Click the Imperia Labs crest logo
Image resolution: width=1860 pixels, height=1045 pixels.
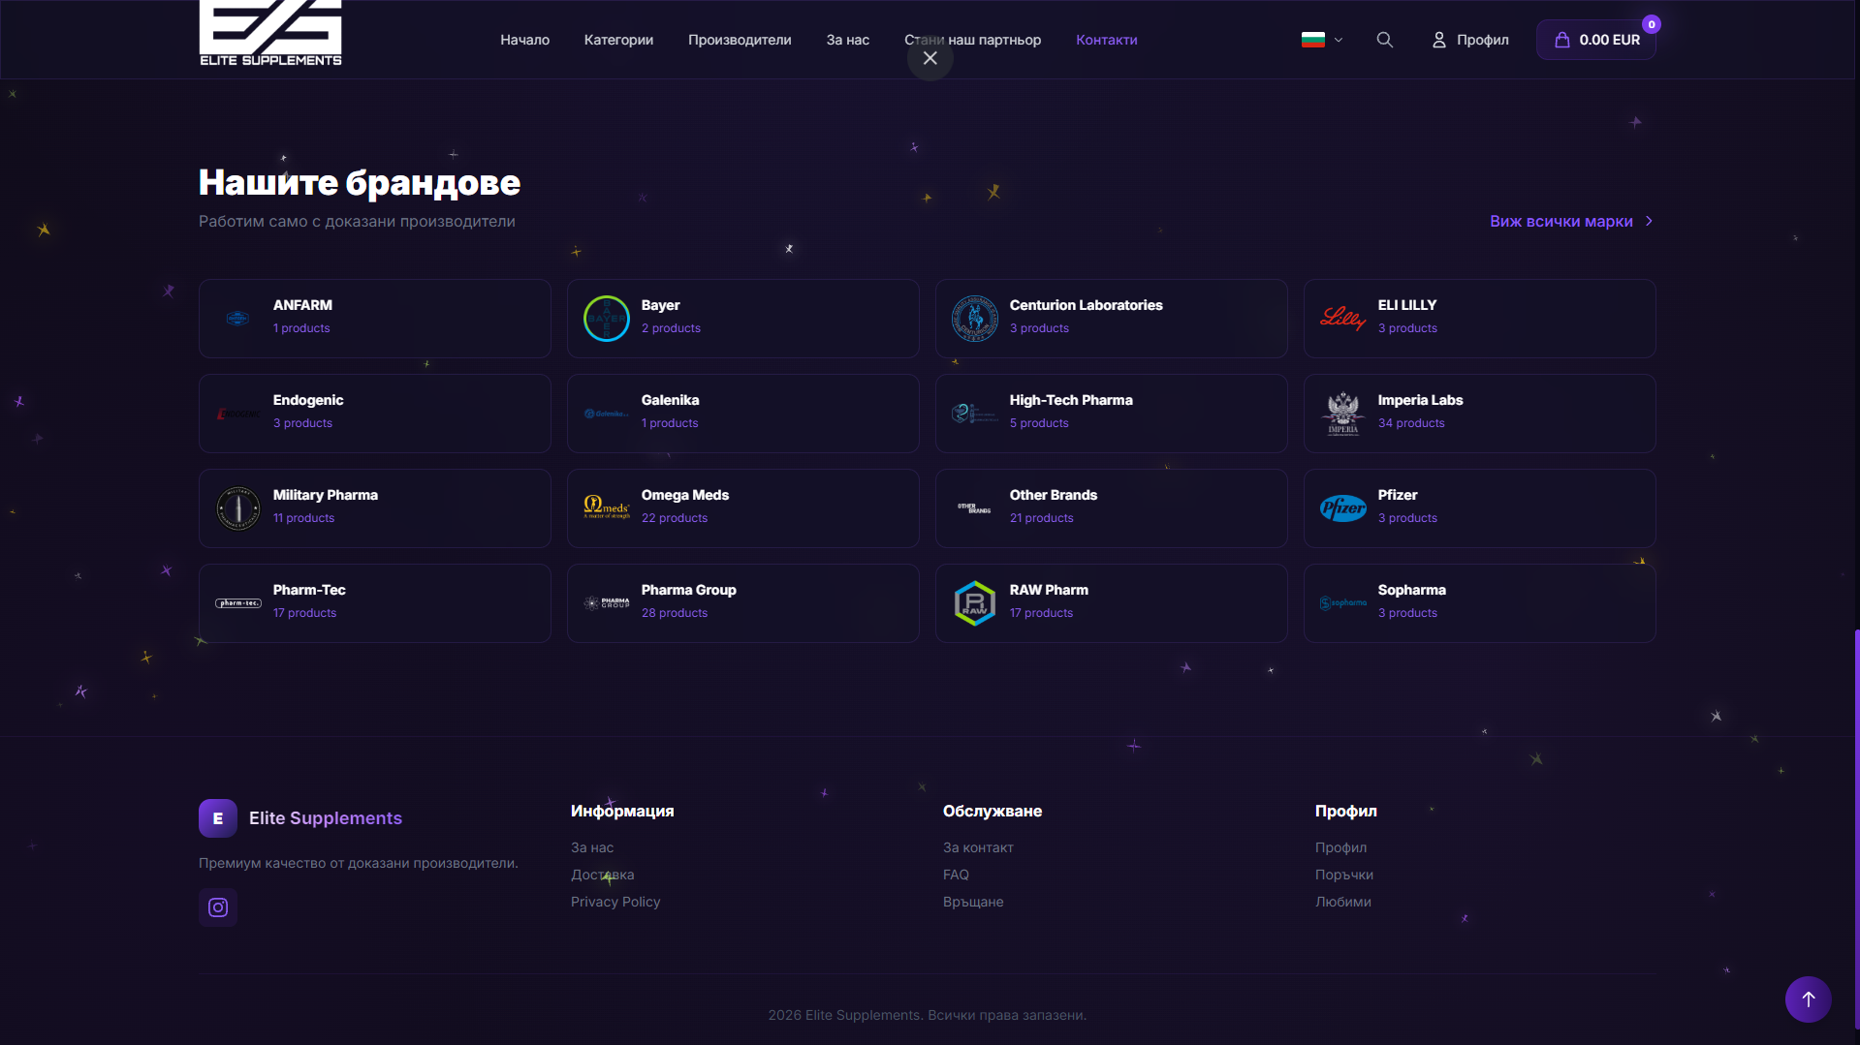point(1343,414)
